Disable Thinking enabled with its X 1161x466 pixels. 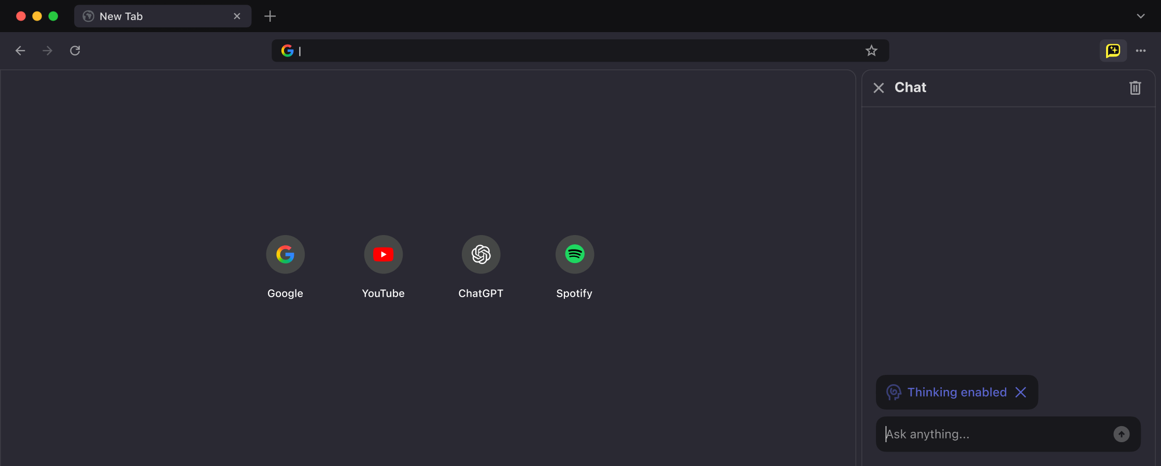[1021, 392]
